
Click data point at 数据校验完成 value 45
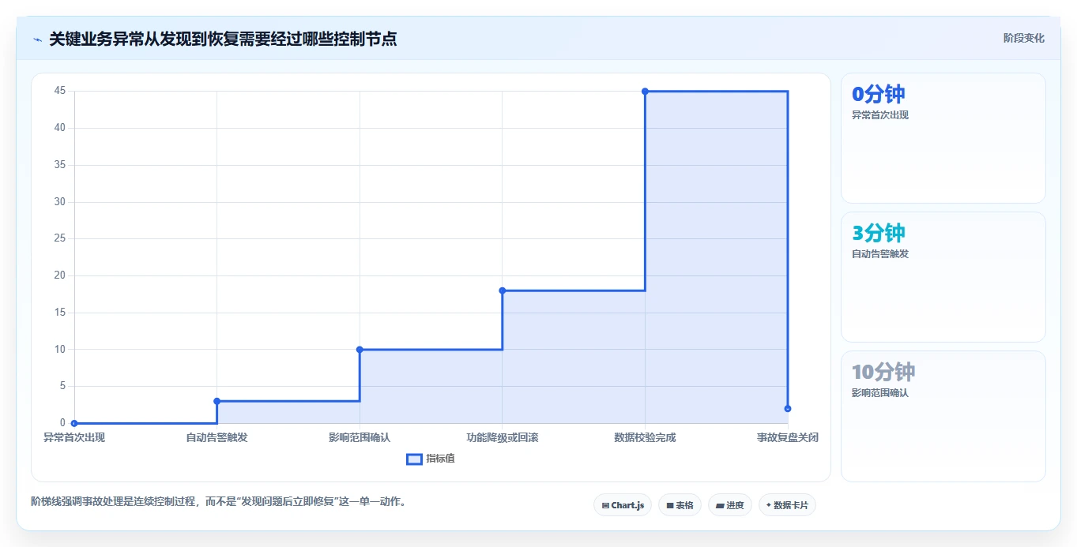(645, 91)
